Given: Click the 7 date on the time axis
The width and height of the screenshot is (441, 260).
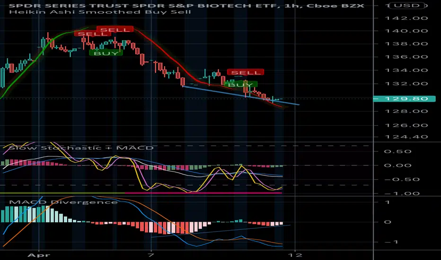Looking at the screenshot, I should coord(151,255).
